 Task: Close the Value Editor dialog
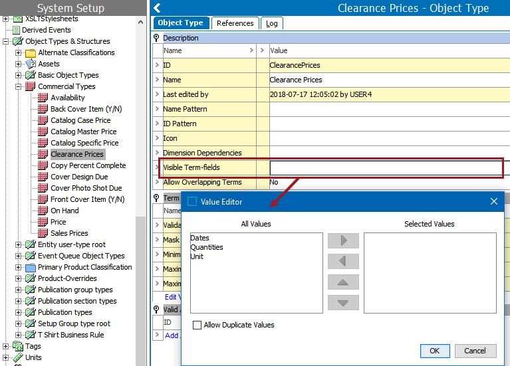click(x=494, y=201)
